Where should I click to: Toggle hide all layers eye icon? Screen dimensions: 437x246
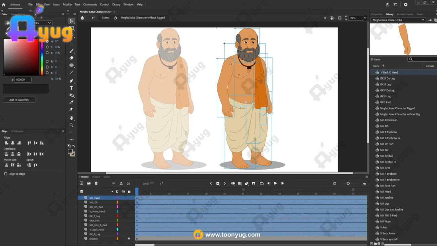point(123,191)
